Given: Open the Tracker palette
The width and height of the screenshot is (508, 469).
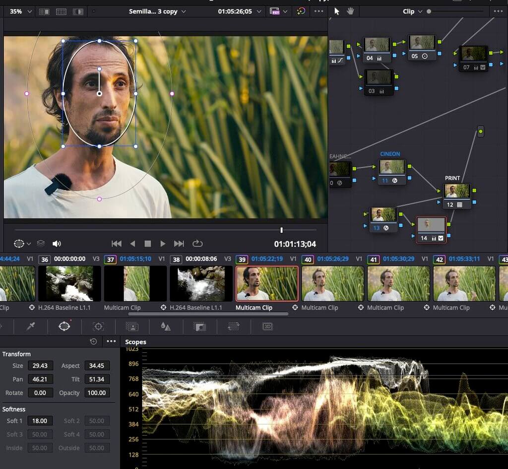Looking at the screenshot, I should point(98,326).
